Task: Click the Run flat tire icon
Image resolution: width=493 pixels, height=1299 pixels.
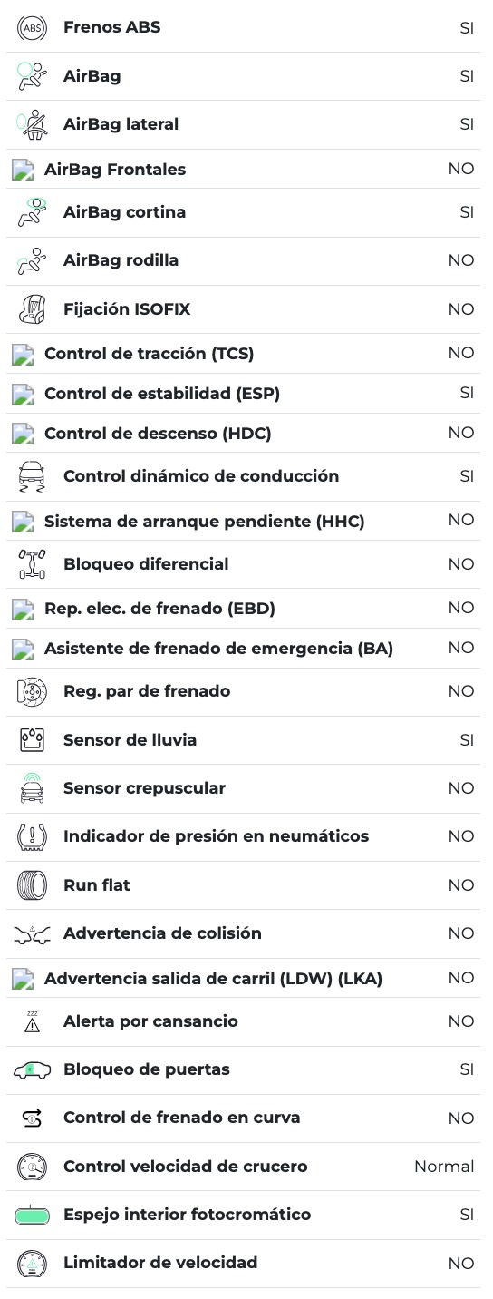Action: click(x=32, y=885)
